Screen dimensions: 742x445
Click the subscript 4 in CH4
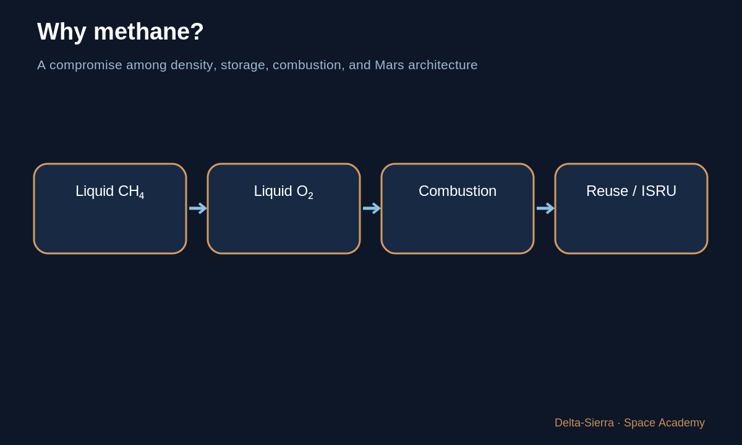[x=142, y=197]
